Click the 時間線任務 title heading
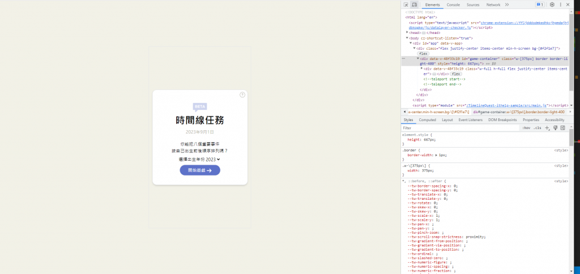 coord(200,121)
